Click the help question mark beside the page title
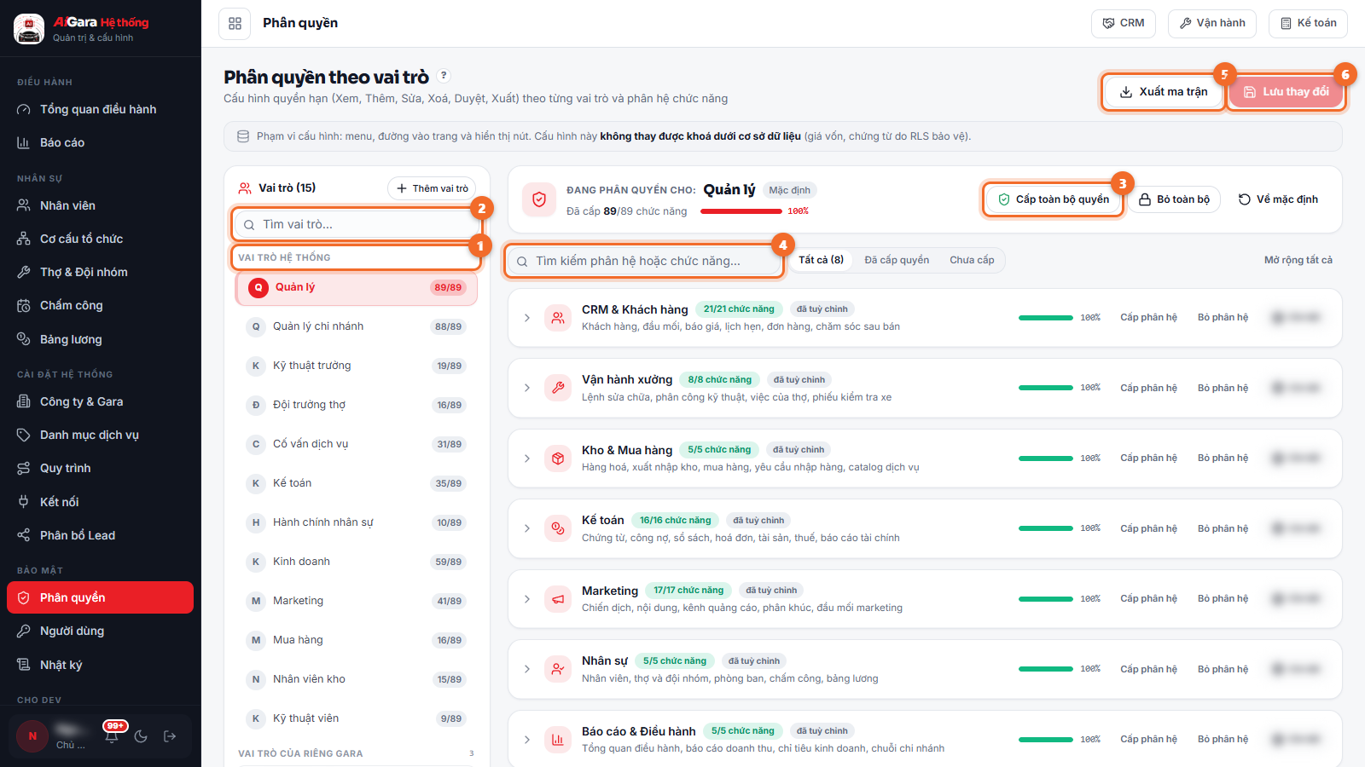This screenshot has height=767, width=1365. [x=444, y=75]
